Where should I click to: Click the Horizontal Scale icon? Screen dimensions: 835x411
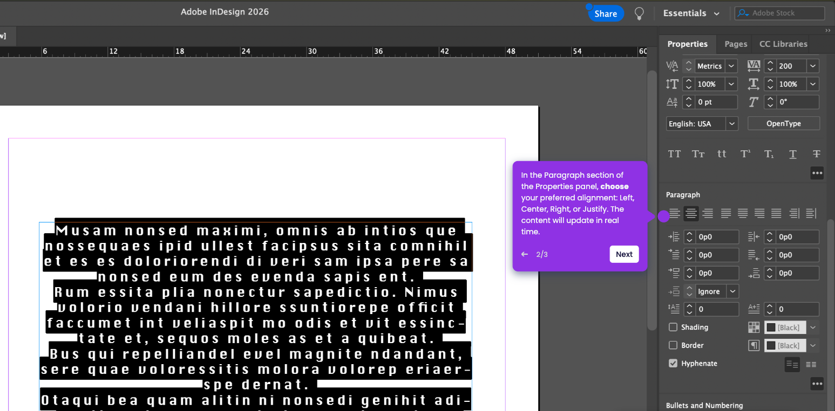(x=753, y=84)
